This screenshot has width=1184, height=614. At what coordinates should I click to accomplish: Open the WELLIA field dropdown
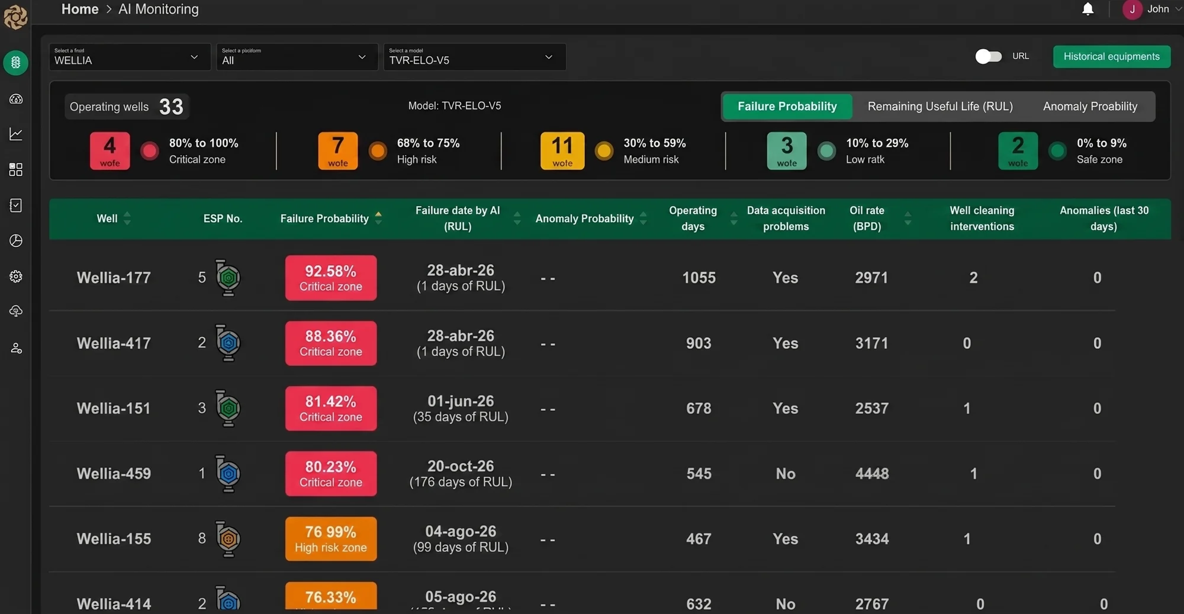coord(130,57)
